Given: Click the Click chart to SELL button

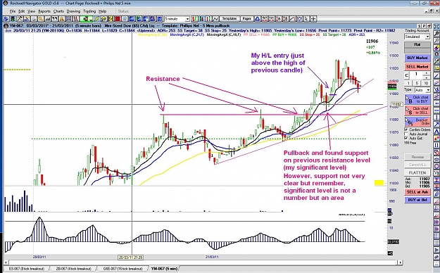Looking at the screenshot, I should point(417,110).
